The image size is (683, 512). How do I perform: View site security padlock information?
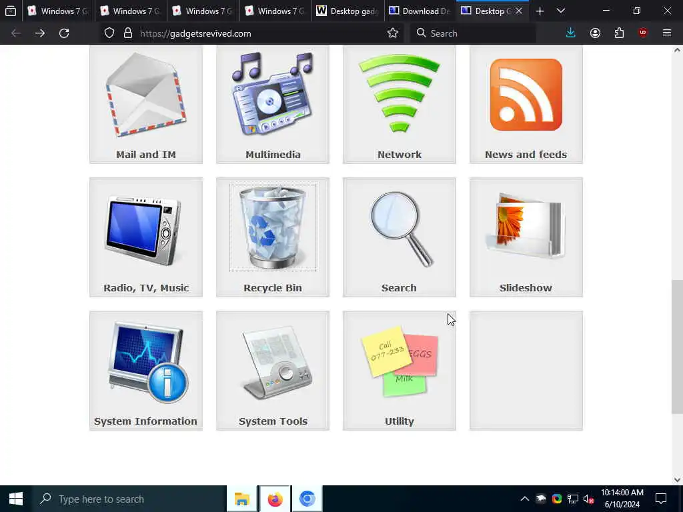point(127,33)
